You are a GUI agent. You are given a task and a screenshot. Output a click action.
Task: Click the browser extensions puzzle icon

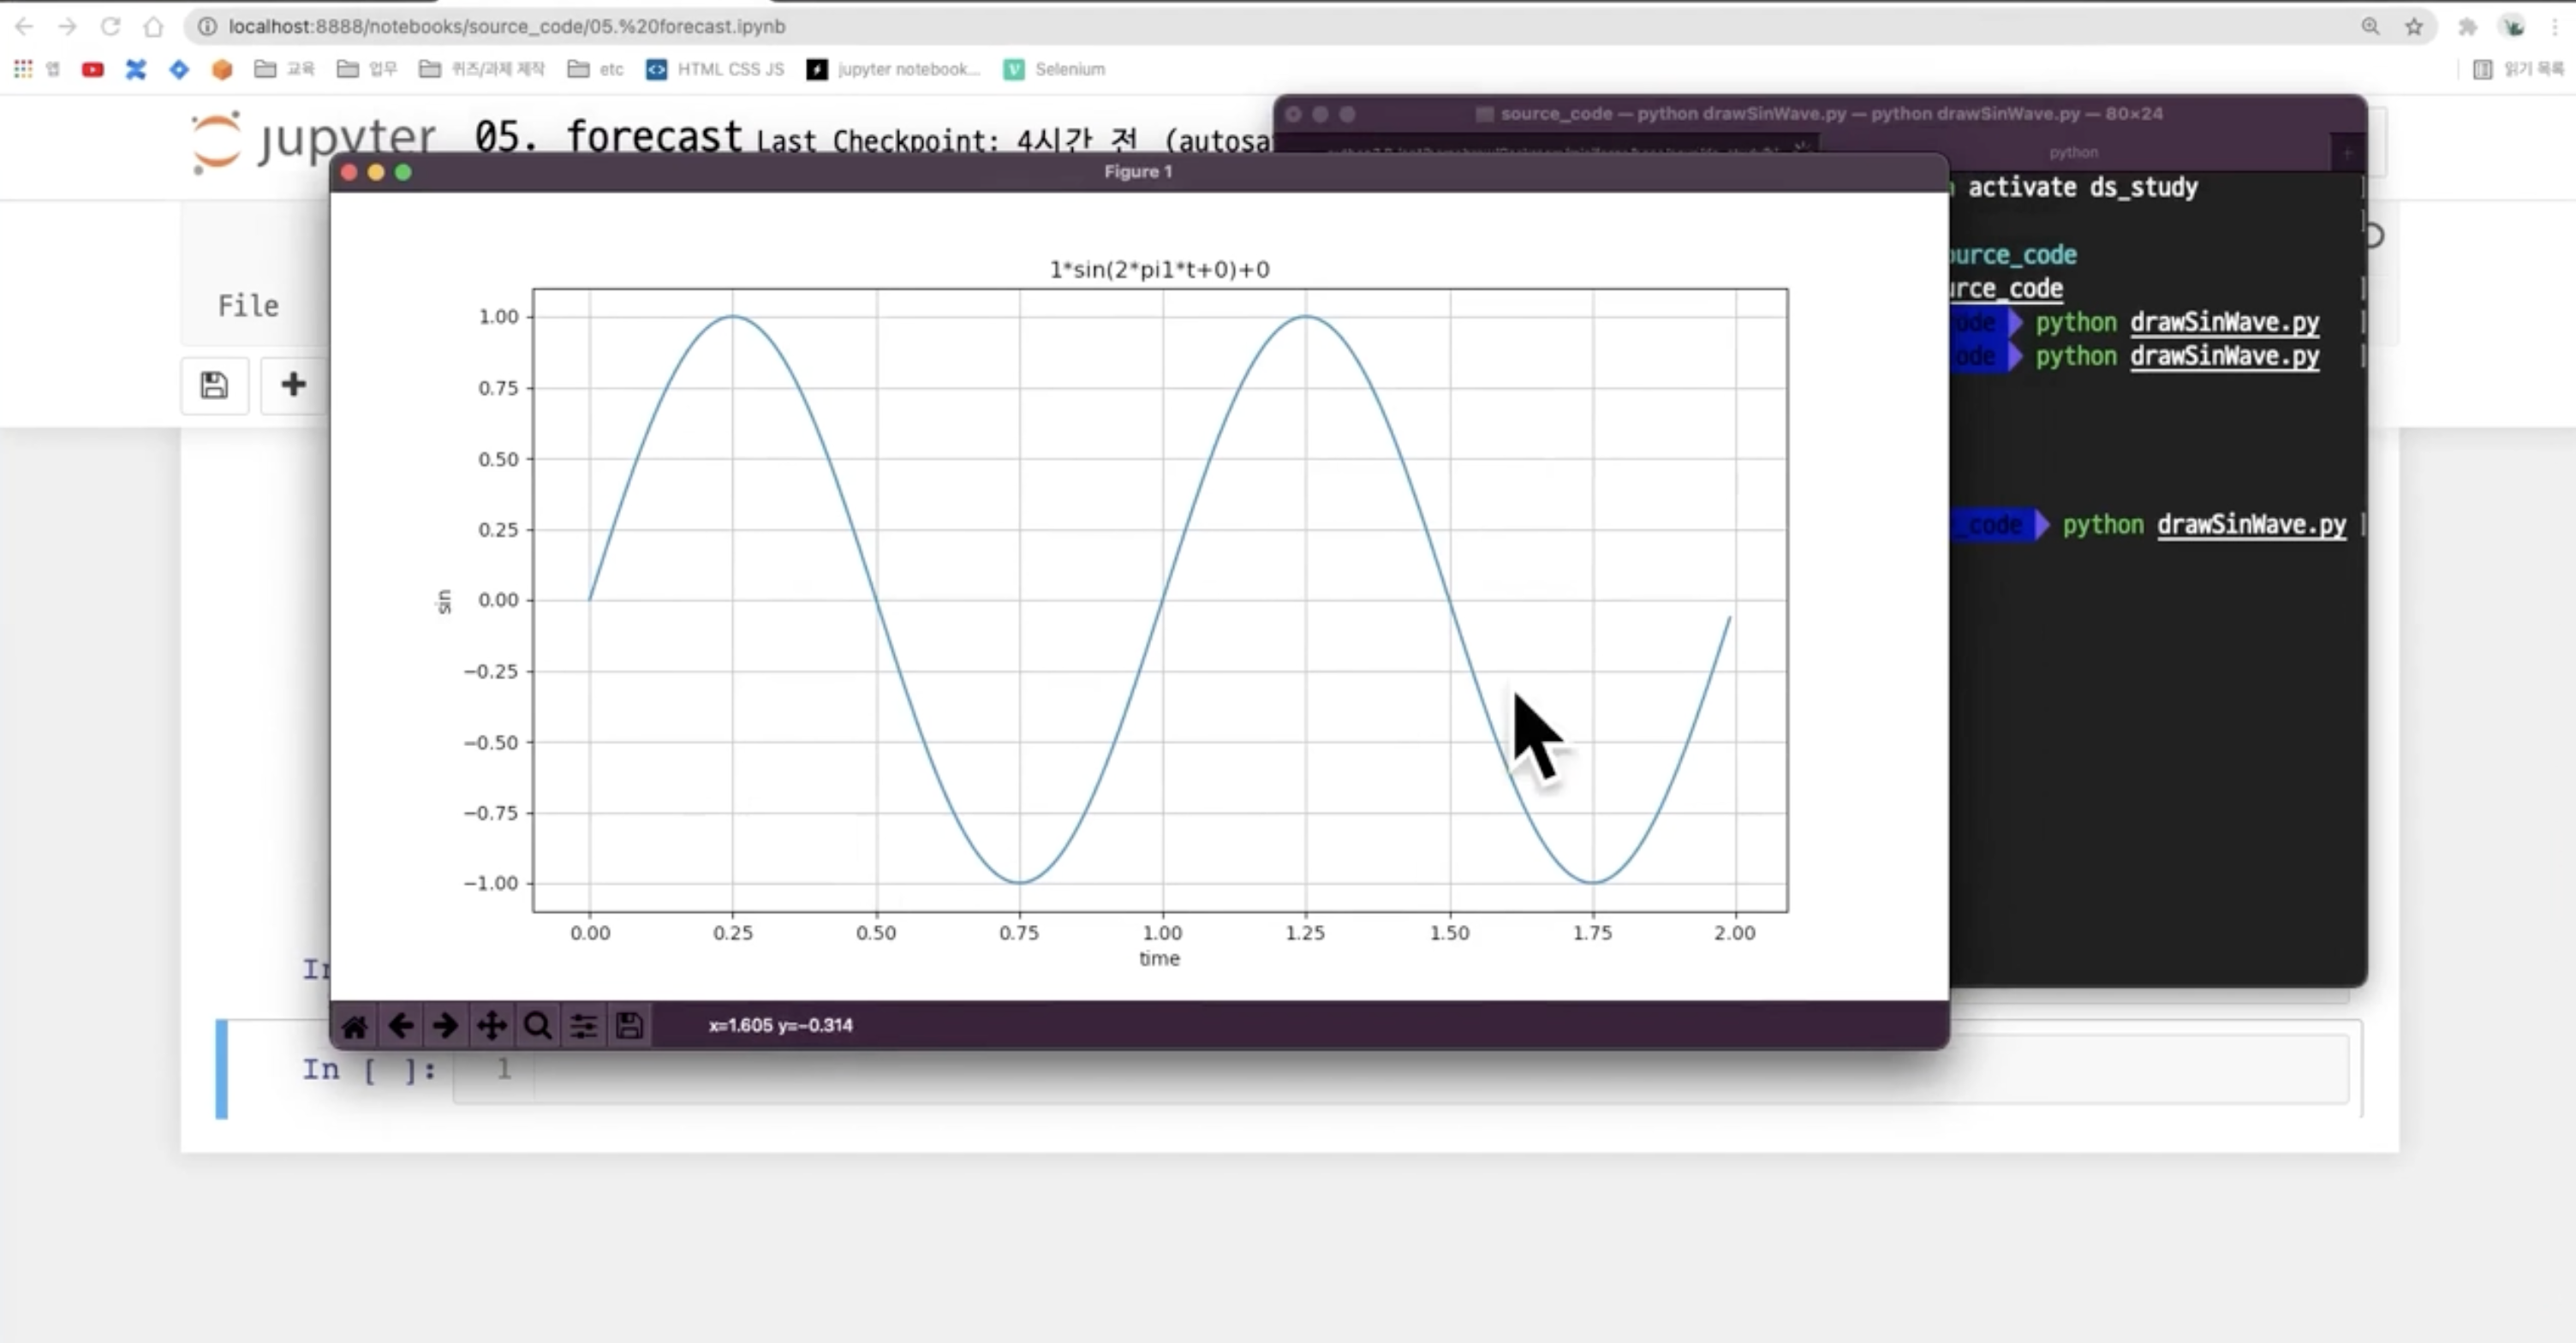click(2468, 27)
